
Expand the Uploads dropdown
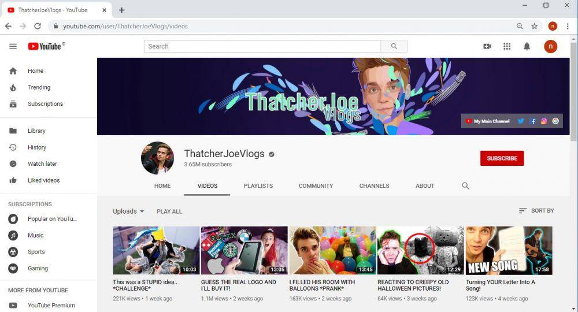click(x=128, y=211)
